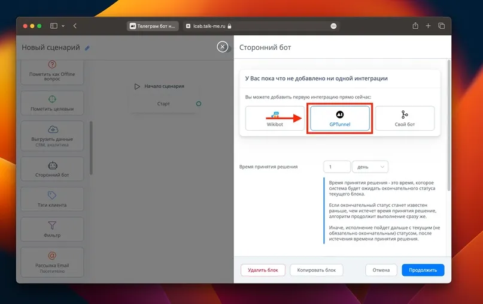Click the Пометить целевым target icon
Screen dimensions: 483x304
point(52,99)
